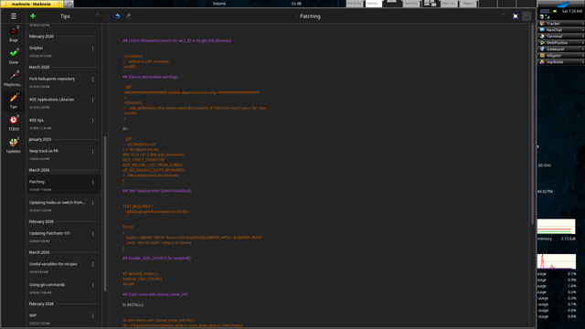Screen dimensions: 585x329
Task: Open options menu for KDE tips note
Action: [93, 121]
